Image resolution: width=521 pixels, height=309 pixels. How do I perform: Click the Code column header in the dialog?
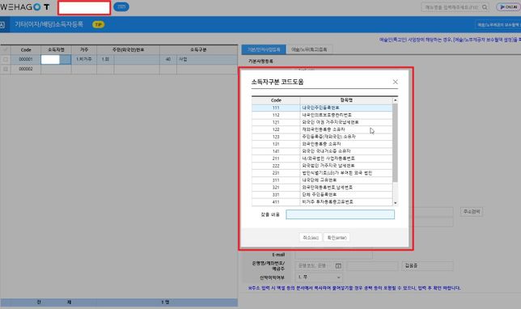(276, 100)
